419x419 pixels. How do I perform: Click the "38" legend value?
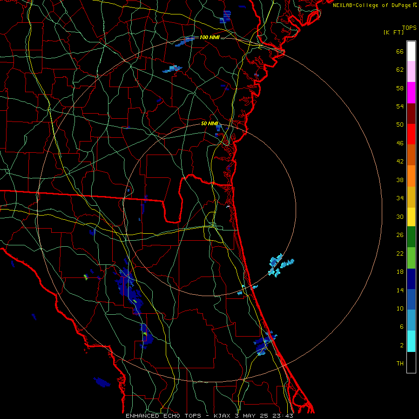[400, 180]
